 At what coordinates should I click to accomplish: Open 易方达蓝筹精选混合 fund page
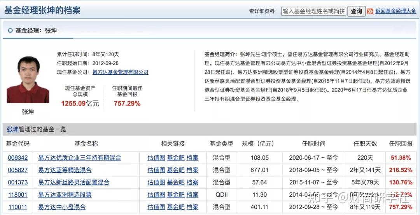[x=65, y=170]
